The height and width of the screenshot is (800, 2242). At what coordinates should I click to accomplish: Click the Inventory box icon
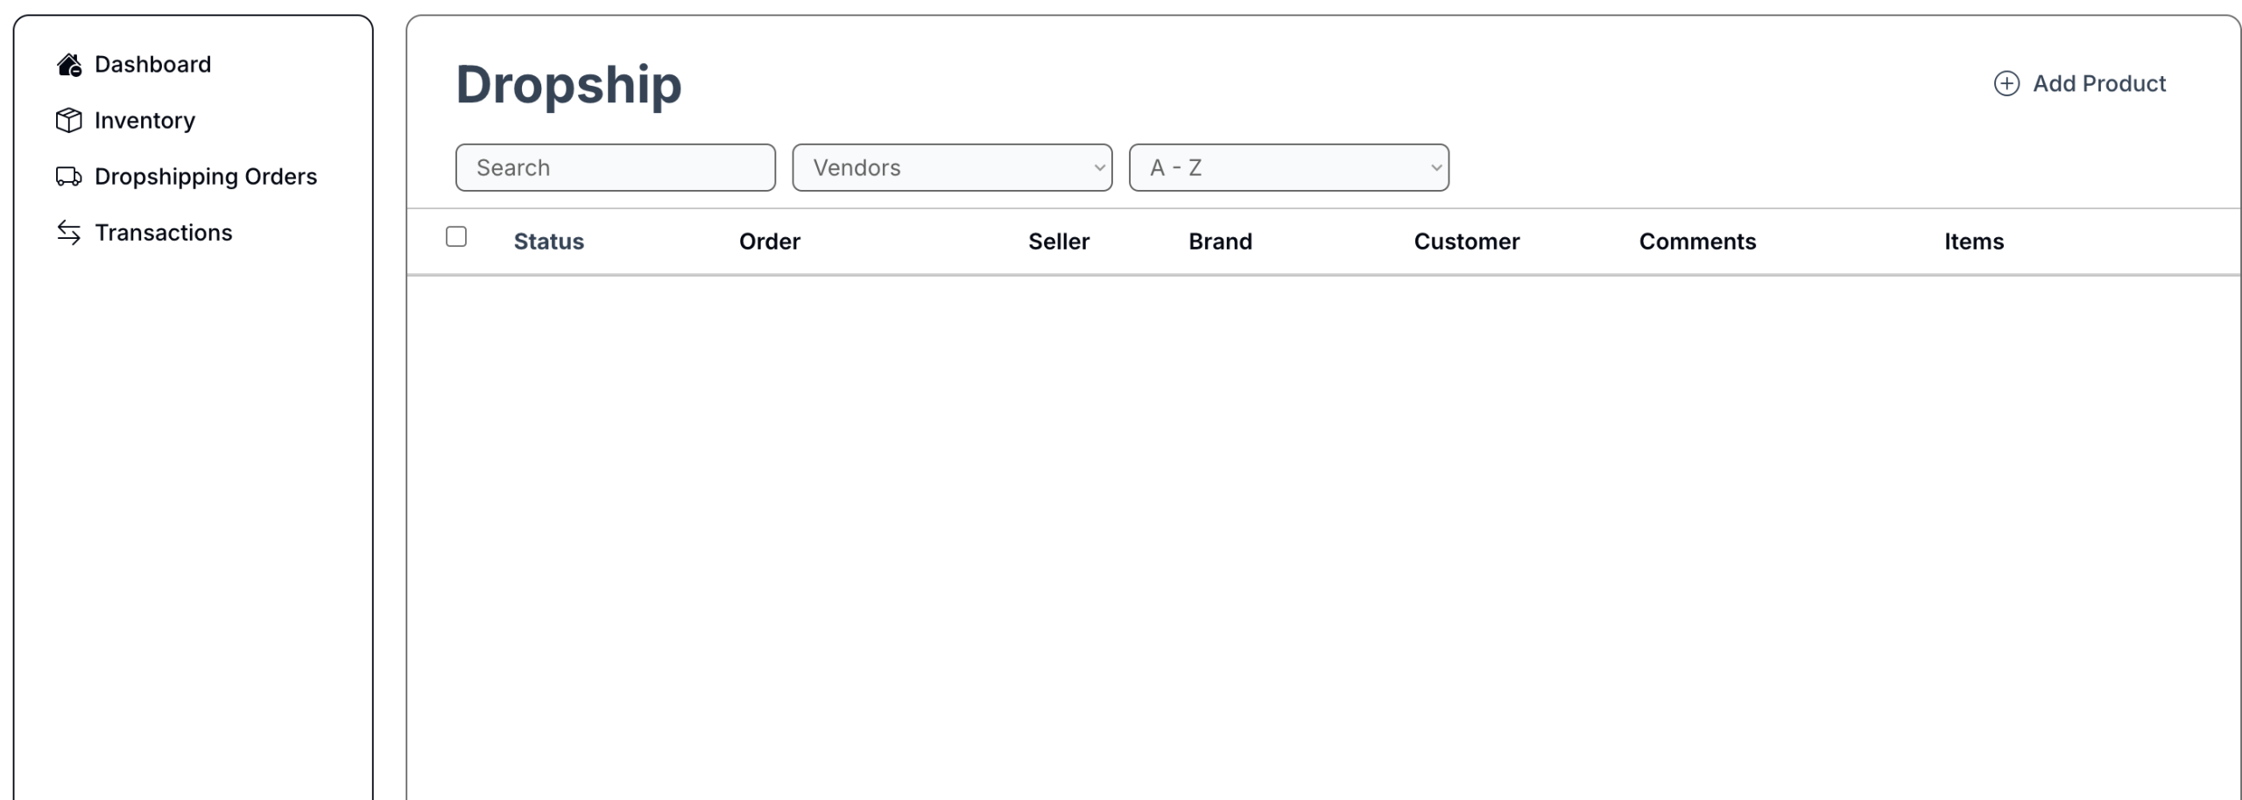(x=69, y=121)
